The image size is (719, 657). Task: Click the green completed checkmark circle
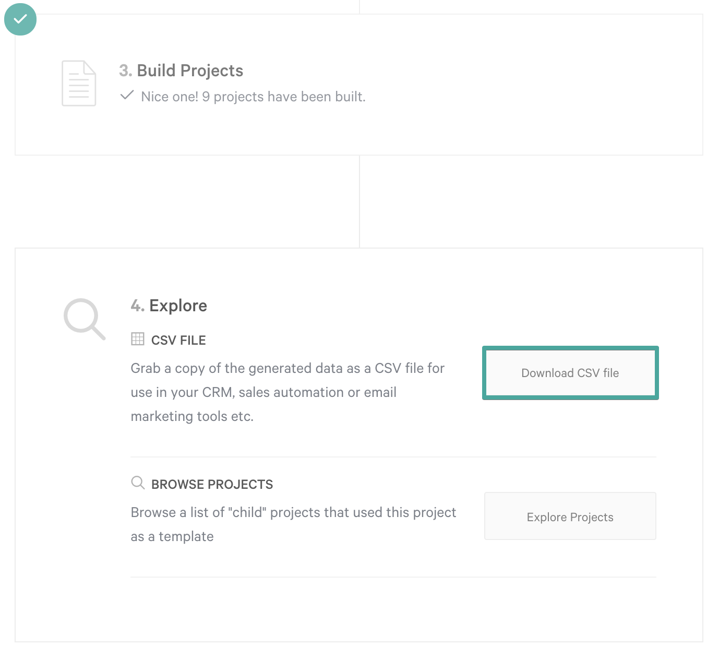pyautogui.click(x=20, y=19)
